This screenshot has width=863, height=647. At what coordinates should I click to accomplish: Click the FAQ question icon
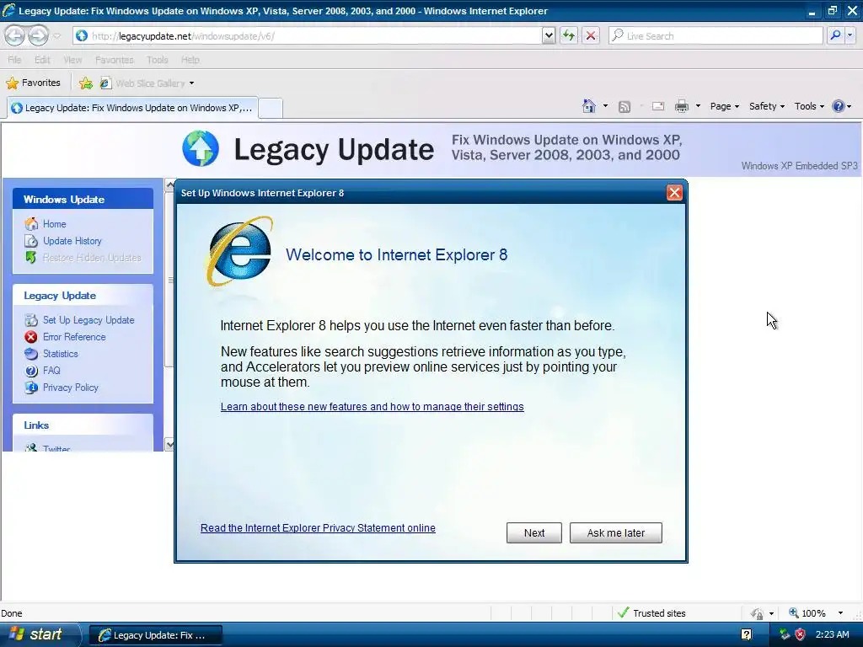pyautogui.click(x=31, y=371)
